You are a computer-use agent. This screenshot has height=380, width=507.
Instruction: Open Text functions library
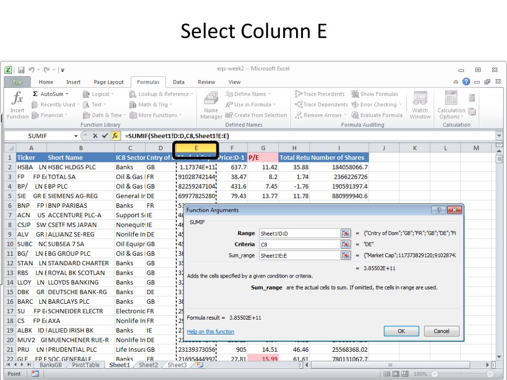[95, 105]
